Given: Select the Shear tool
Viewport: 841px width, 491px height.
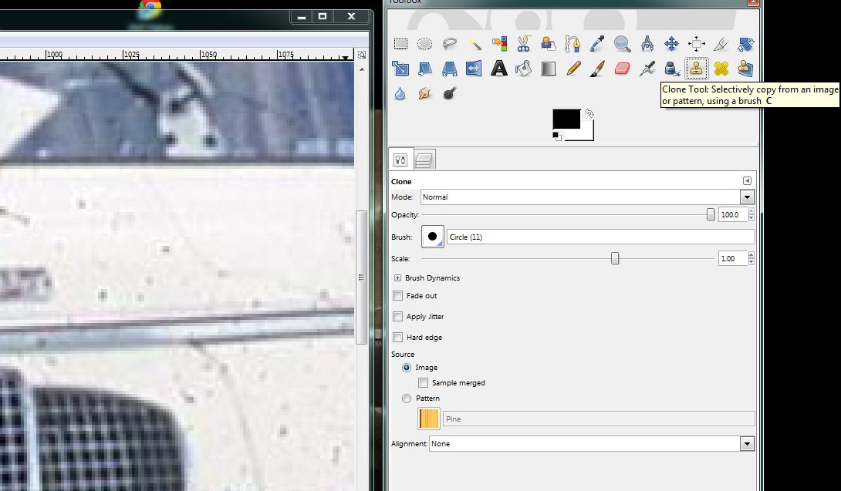Looking at the screenshot, I should [425, 69].
